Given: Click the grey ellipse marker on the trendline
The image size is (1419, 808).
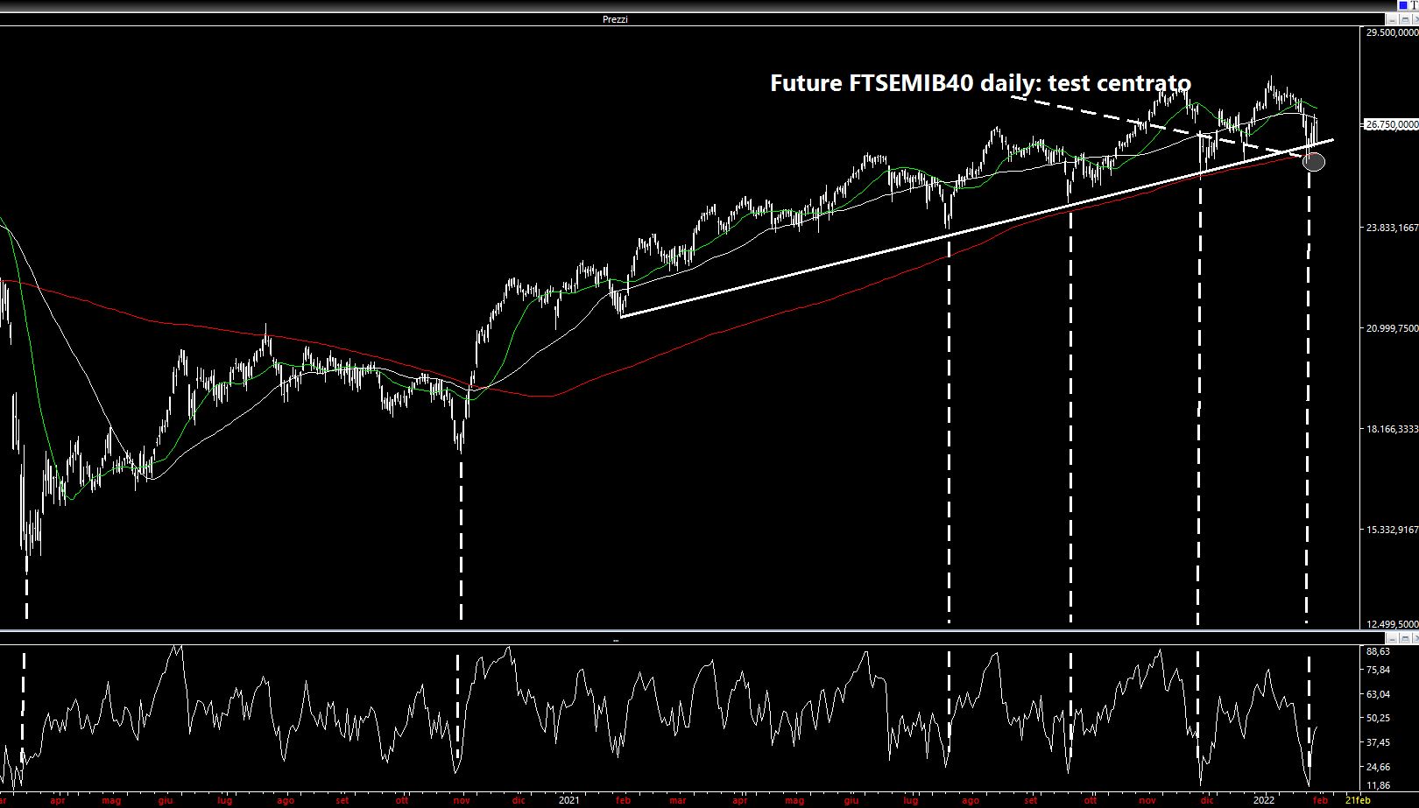Looking at the screenshot, I should tap(1314, 161).
